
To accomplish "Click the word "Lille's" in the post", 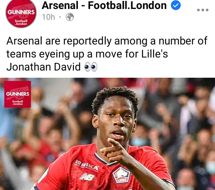I will tap(155, 54).
